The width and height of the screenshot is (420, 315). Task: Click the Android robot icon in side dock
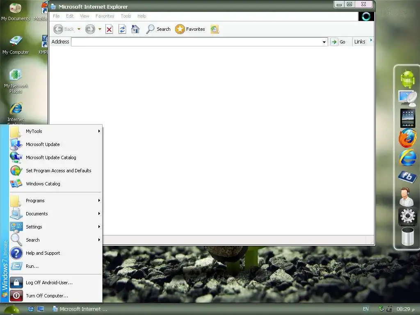point(407,79)
